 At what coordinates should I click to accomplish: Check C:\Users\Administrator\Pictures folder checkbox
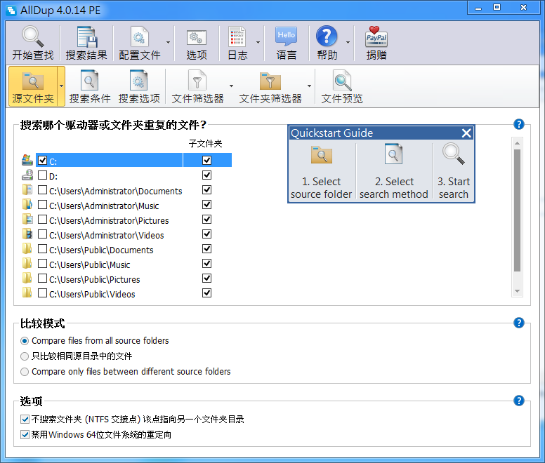point(42,220)
